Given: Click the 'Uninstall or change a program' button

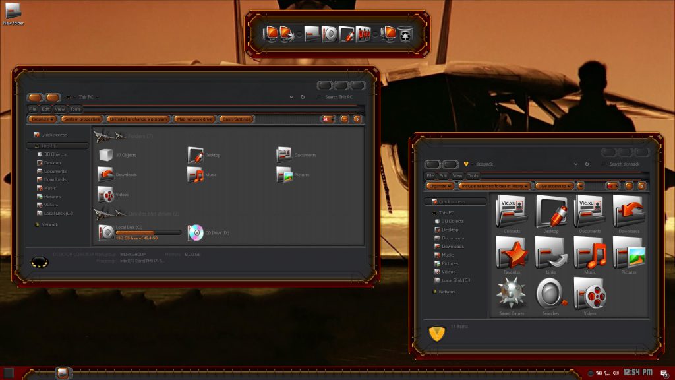Looking at the screenshot, I should pos(138,119).
